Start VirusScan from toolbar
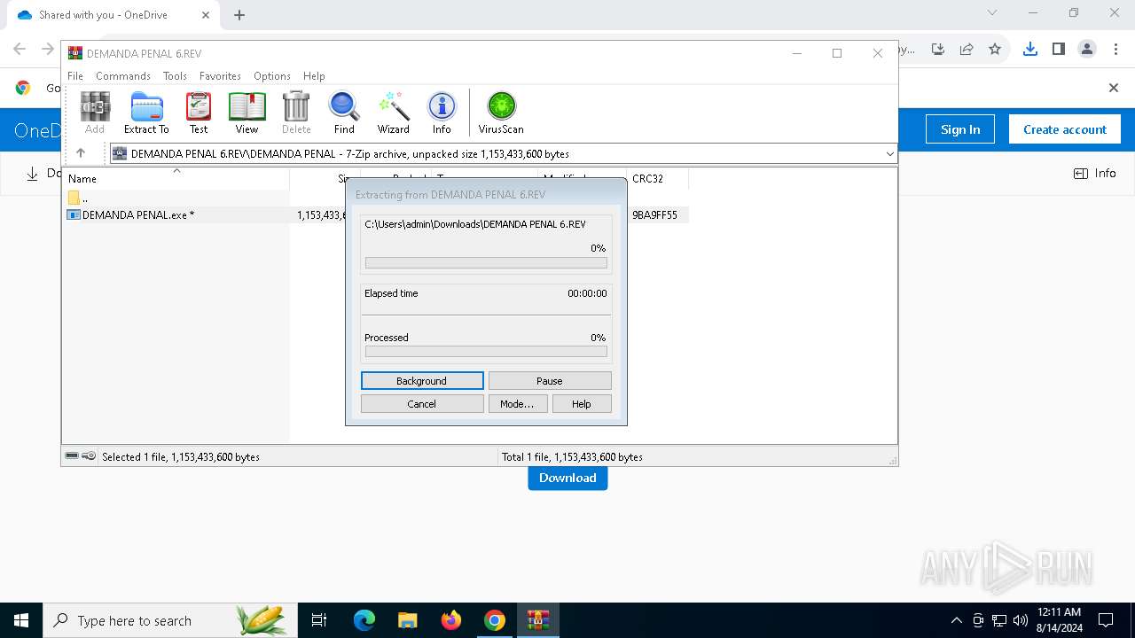 click(501, 113)
